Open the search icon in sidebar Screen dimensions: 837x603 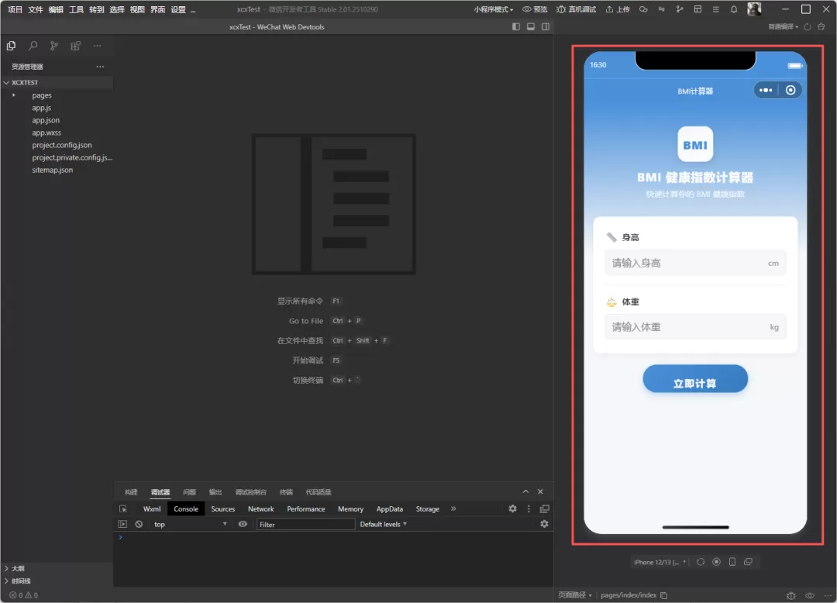click(33, 46)
